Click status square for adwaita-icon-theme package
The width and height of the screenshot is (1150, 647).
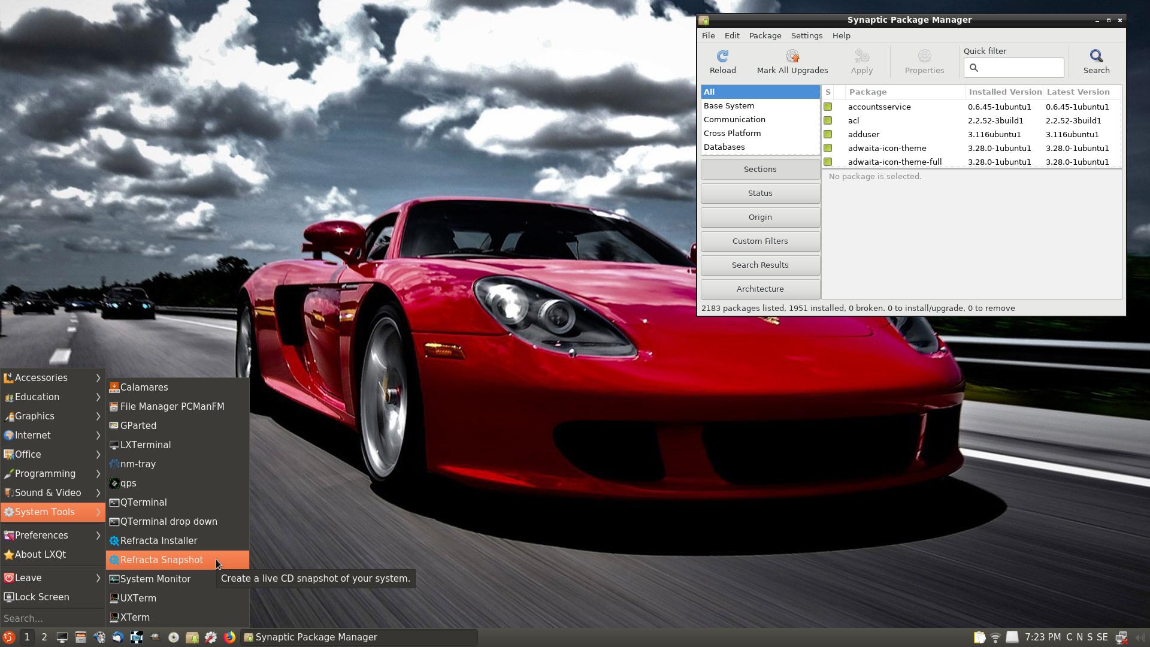tap(828, 148)
